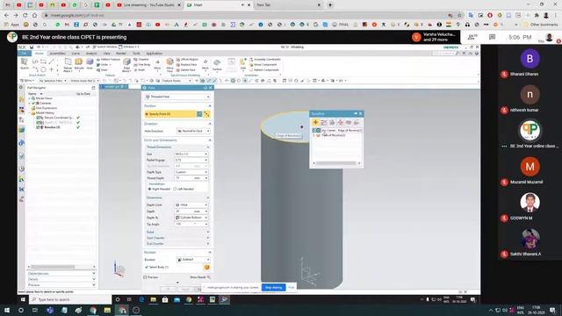Click the Offset Region tool
The image size is (562, 316).
[187, 60]
